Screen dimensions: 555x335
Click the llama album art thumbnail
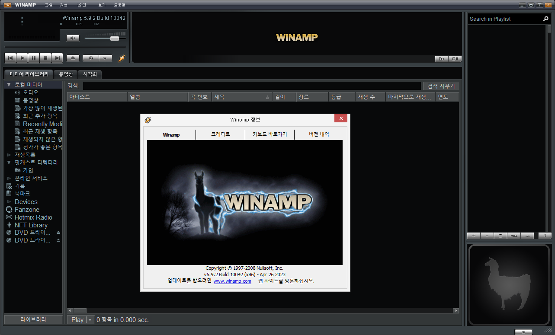click(509, 284)
